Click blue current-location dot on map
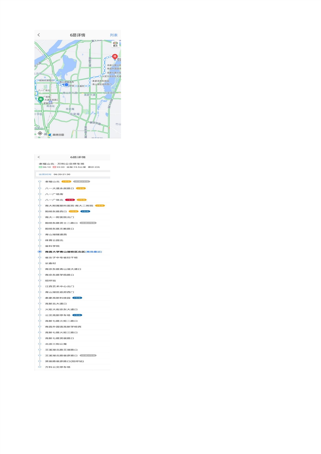 (66, 85)
